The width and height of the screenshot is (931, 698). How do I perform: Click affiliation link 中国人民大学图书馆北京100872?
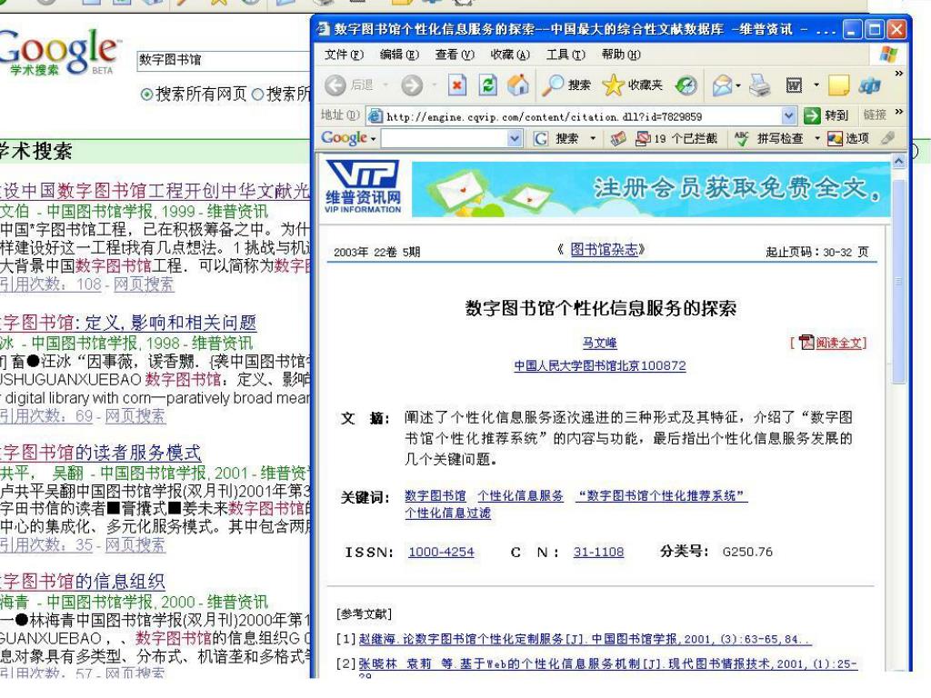point(600,365)
